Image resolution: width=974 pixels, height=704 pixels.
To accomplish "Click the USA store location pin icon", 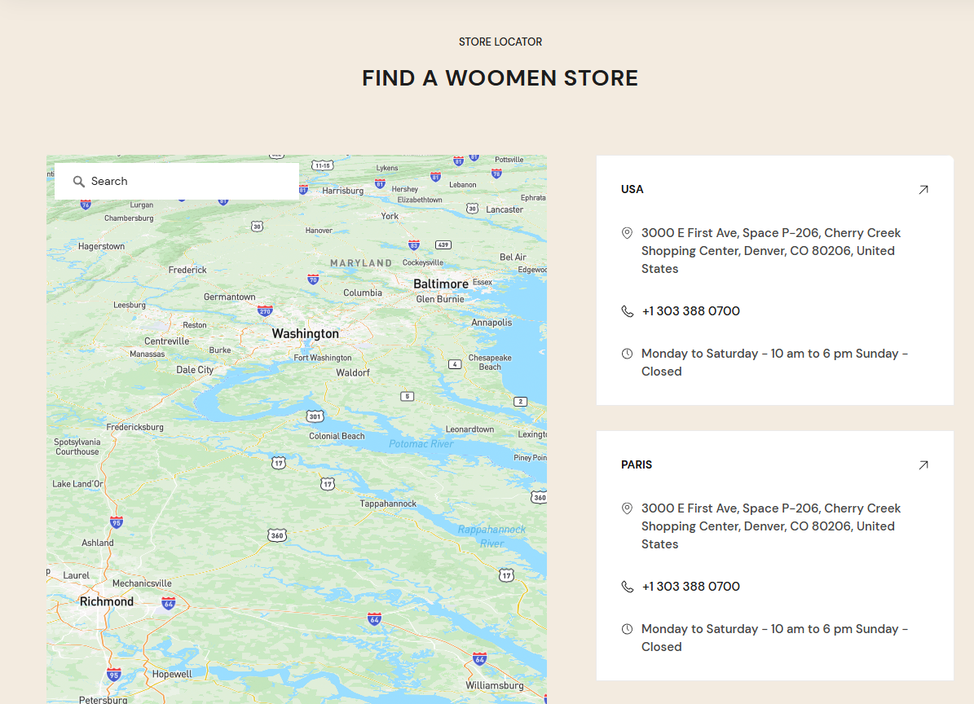I will click(627, 233).
